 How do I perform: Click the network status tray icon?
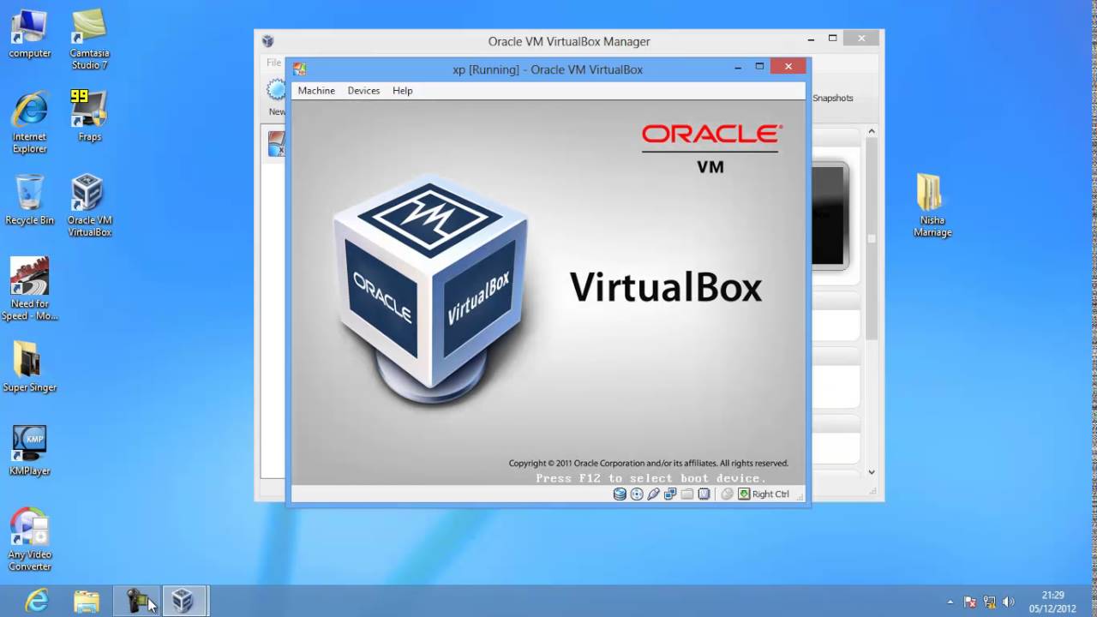click(989, 602)
